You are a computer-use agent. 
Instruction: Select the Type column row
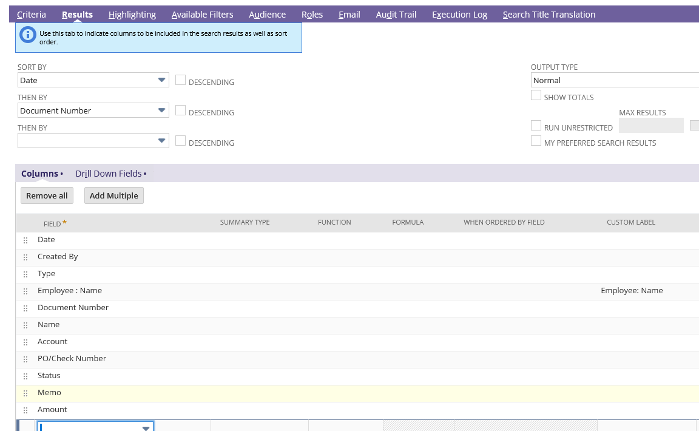pos(357,274)
